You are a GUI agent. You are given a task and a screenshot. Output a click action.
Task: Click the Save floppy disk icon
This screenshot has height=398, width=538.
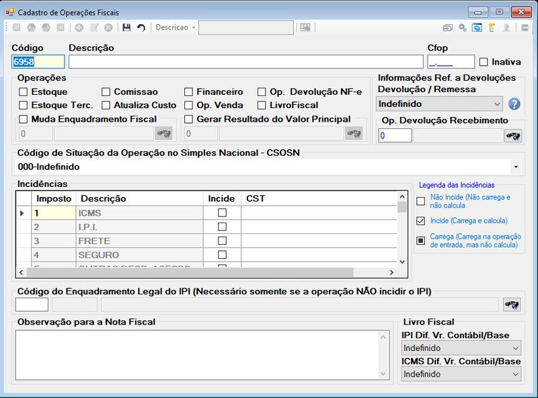[x=126, y=28]
